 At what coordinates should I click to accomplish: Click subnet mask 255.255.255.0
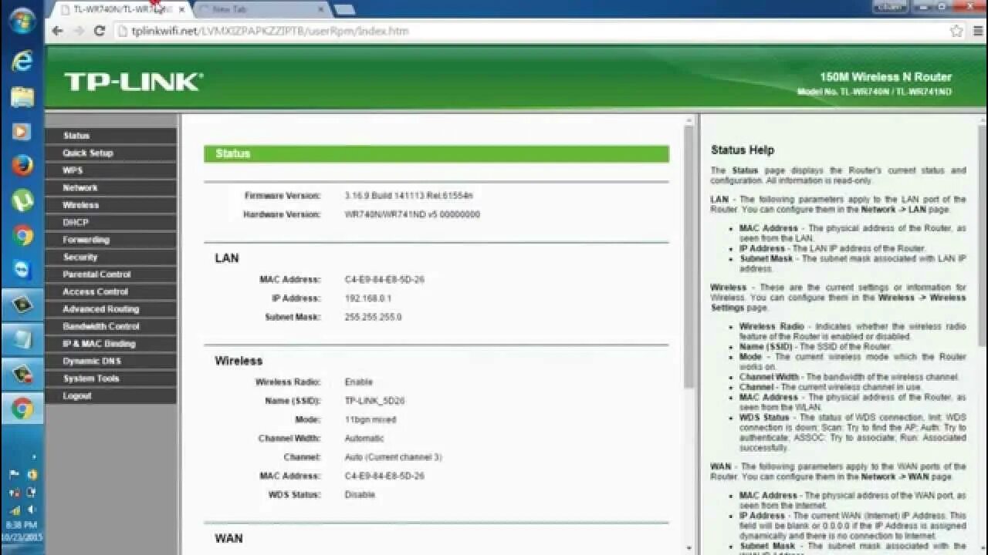pyautogui.click(x=373, y=317)
